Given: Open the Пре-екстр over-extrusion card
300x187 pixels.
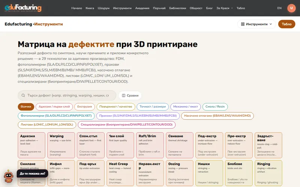Looking at the screenshot, I should click(x=239, y=145).
